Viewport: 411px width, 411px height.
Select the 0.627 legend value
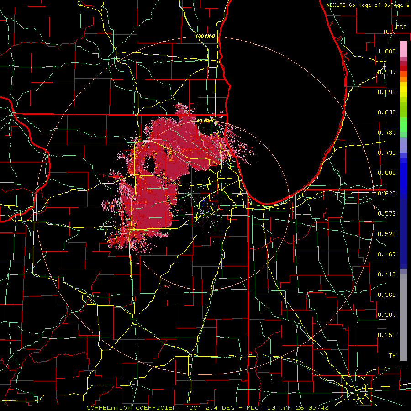click(387, 194)
